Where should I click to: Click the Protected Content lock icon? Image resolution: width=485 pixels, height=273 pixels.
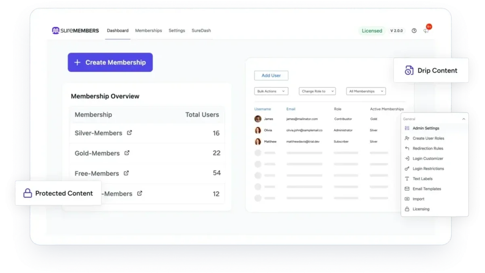tap(27, 193)
